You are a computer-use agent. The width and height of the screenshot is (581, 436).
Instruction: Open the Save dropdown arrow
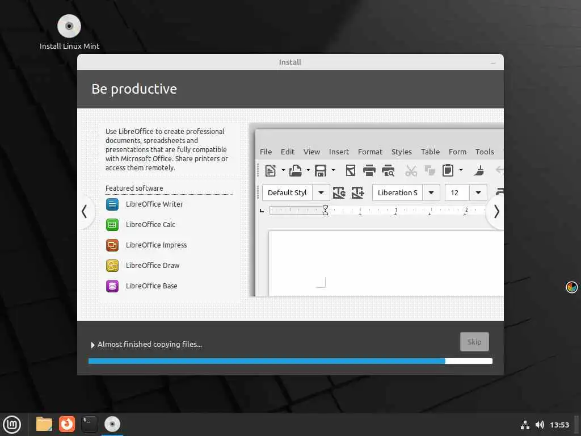(x=333, y=170)
